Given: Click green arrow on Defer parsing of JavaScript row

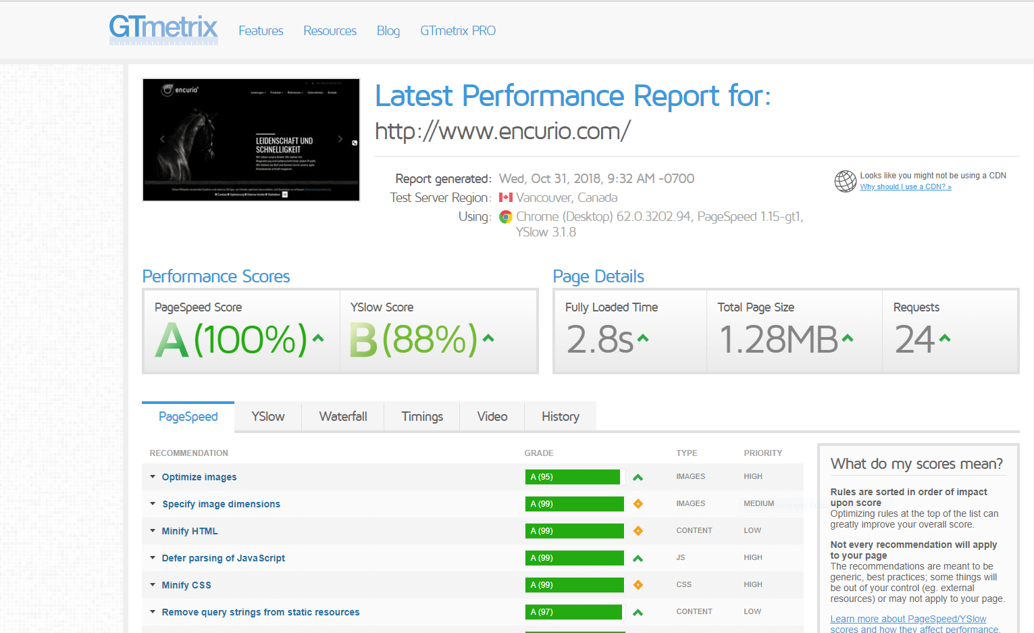Looking at the screenshot, I should tap(638, 559).
